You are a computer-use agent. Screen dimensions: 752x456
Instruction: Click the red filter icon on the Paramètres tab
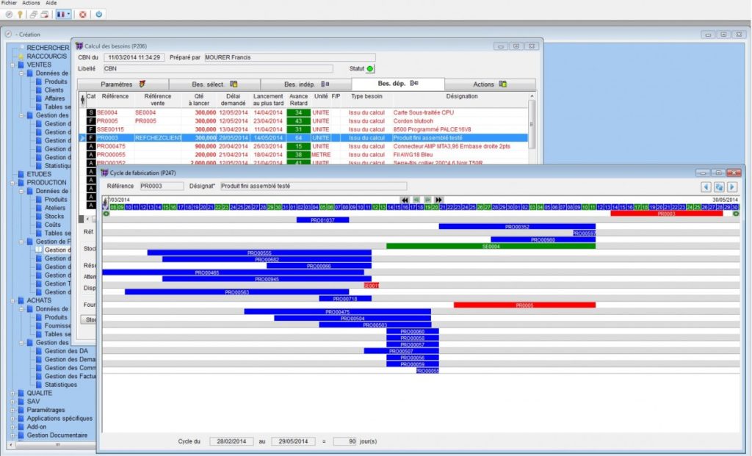[x=142, y=84]
